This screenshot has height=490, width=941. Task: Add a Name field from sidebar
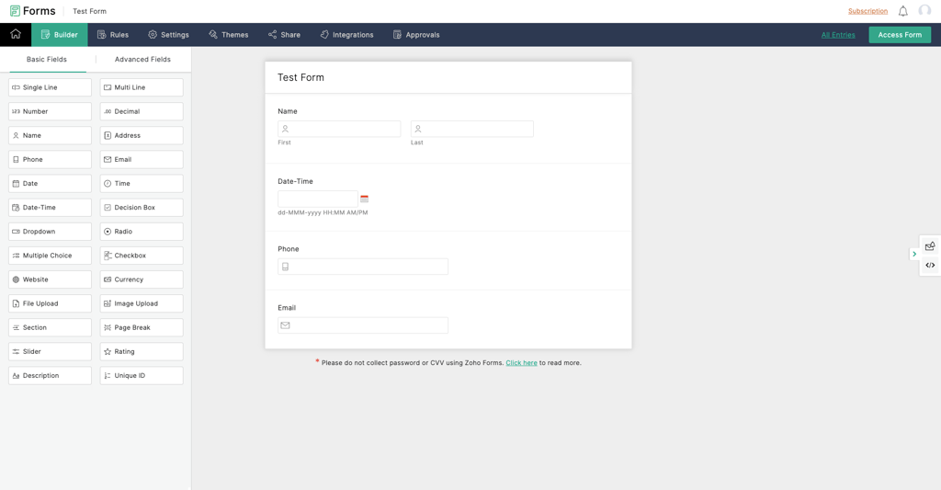50,135
